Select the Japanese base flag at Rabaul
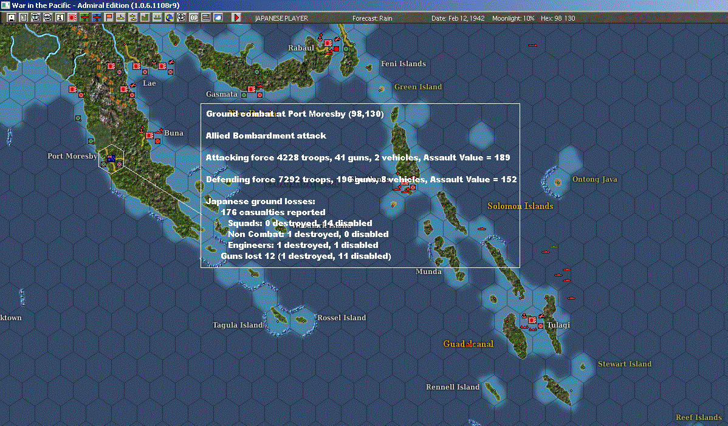This screenshot has height=426, width=728. pos(328,43)
